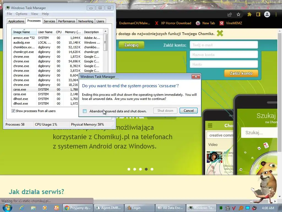Sort processes by User Name column
The height and width of the screenshot is (212, 282).
click(x=45, y=32)
